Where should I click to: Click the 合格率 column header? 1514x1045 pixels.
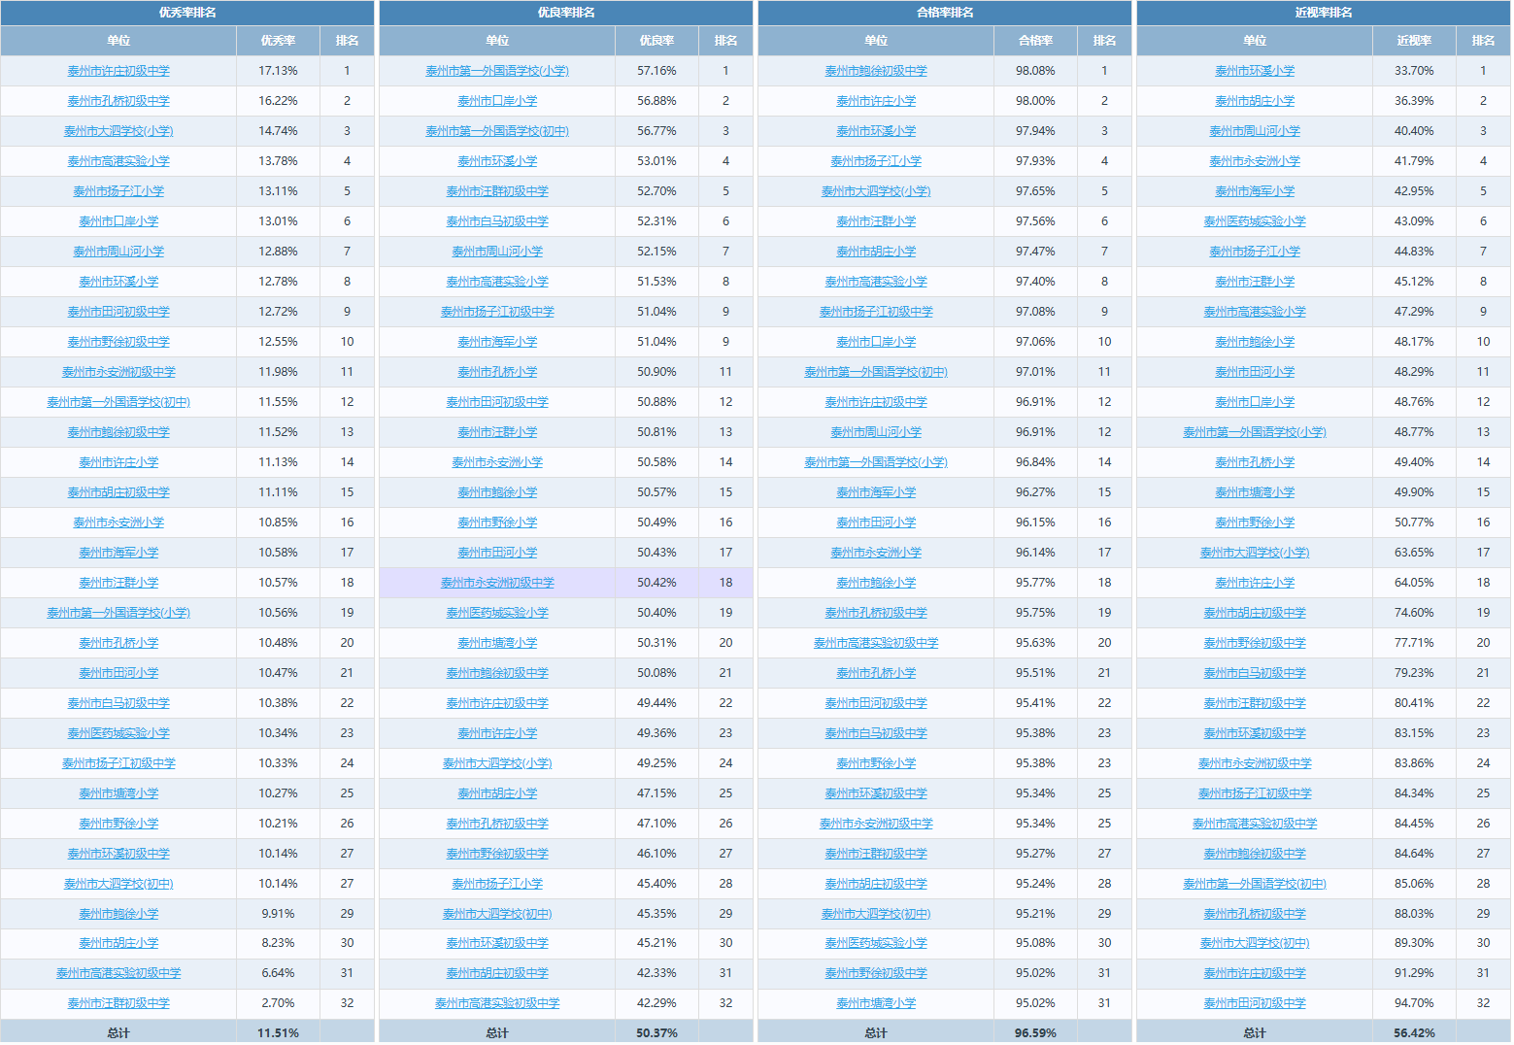[1035, 41]
